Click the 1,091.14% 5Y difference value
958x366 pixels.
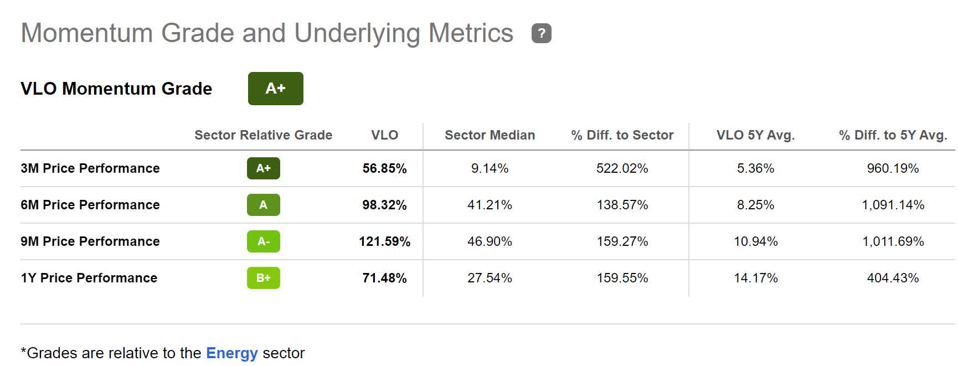click(x=893, y=205)
